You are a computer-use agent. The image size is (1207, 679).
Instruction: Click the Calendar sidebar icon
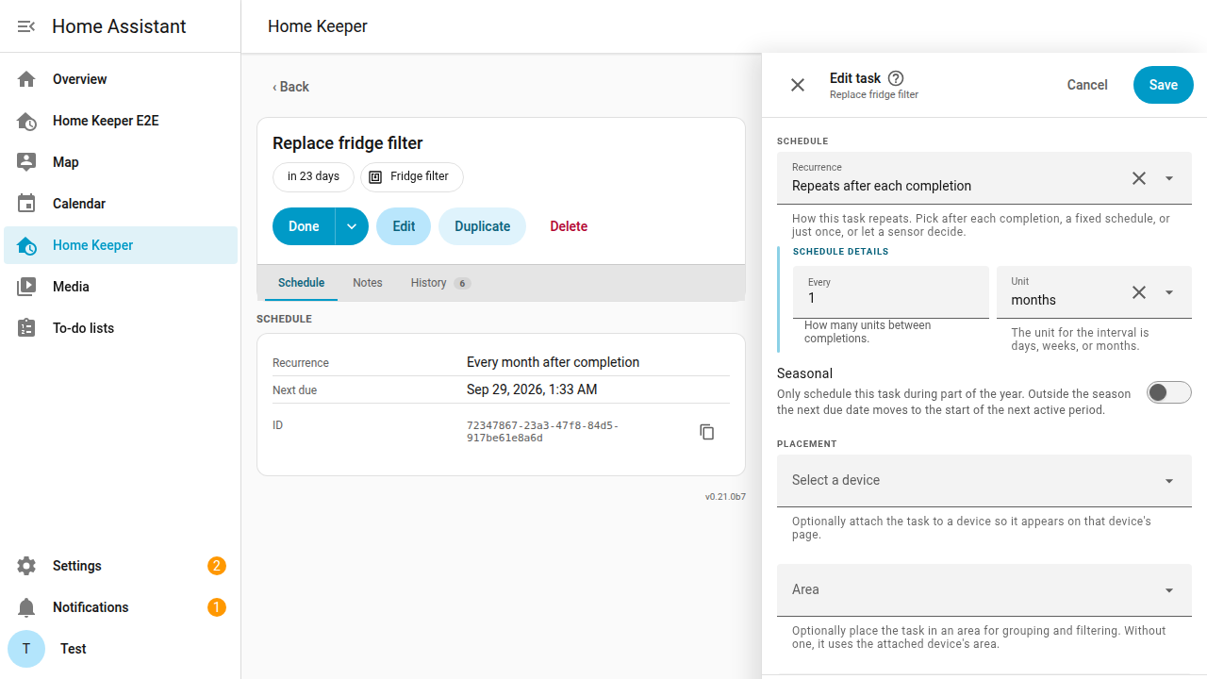[26, 204]
